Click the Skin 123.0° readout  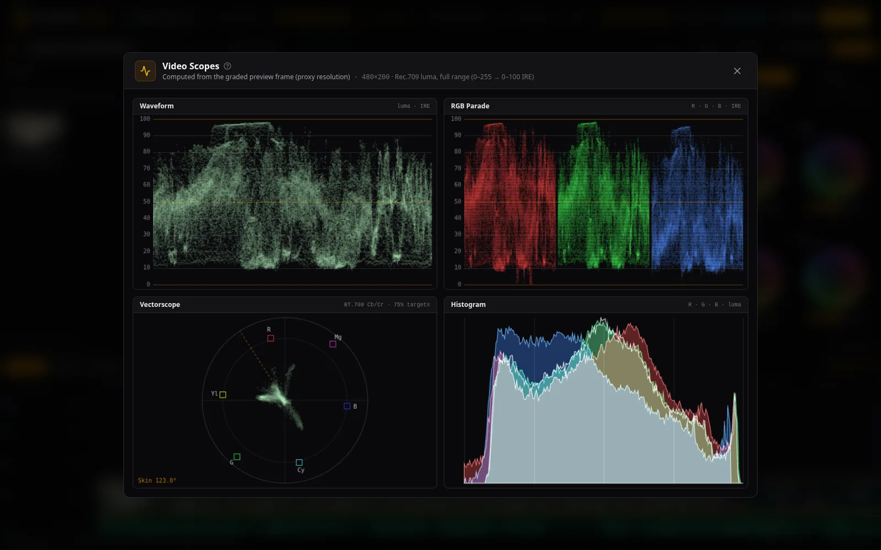[157, 481]
